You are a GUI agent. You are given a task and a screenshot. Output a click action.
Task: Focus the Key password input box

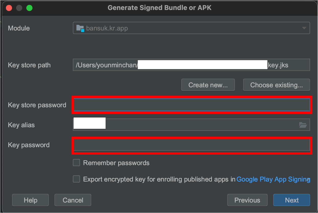192,145
